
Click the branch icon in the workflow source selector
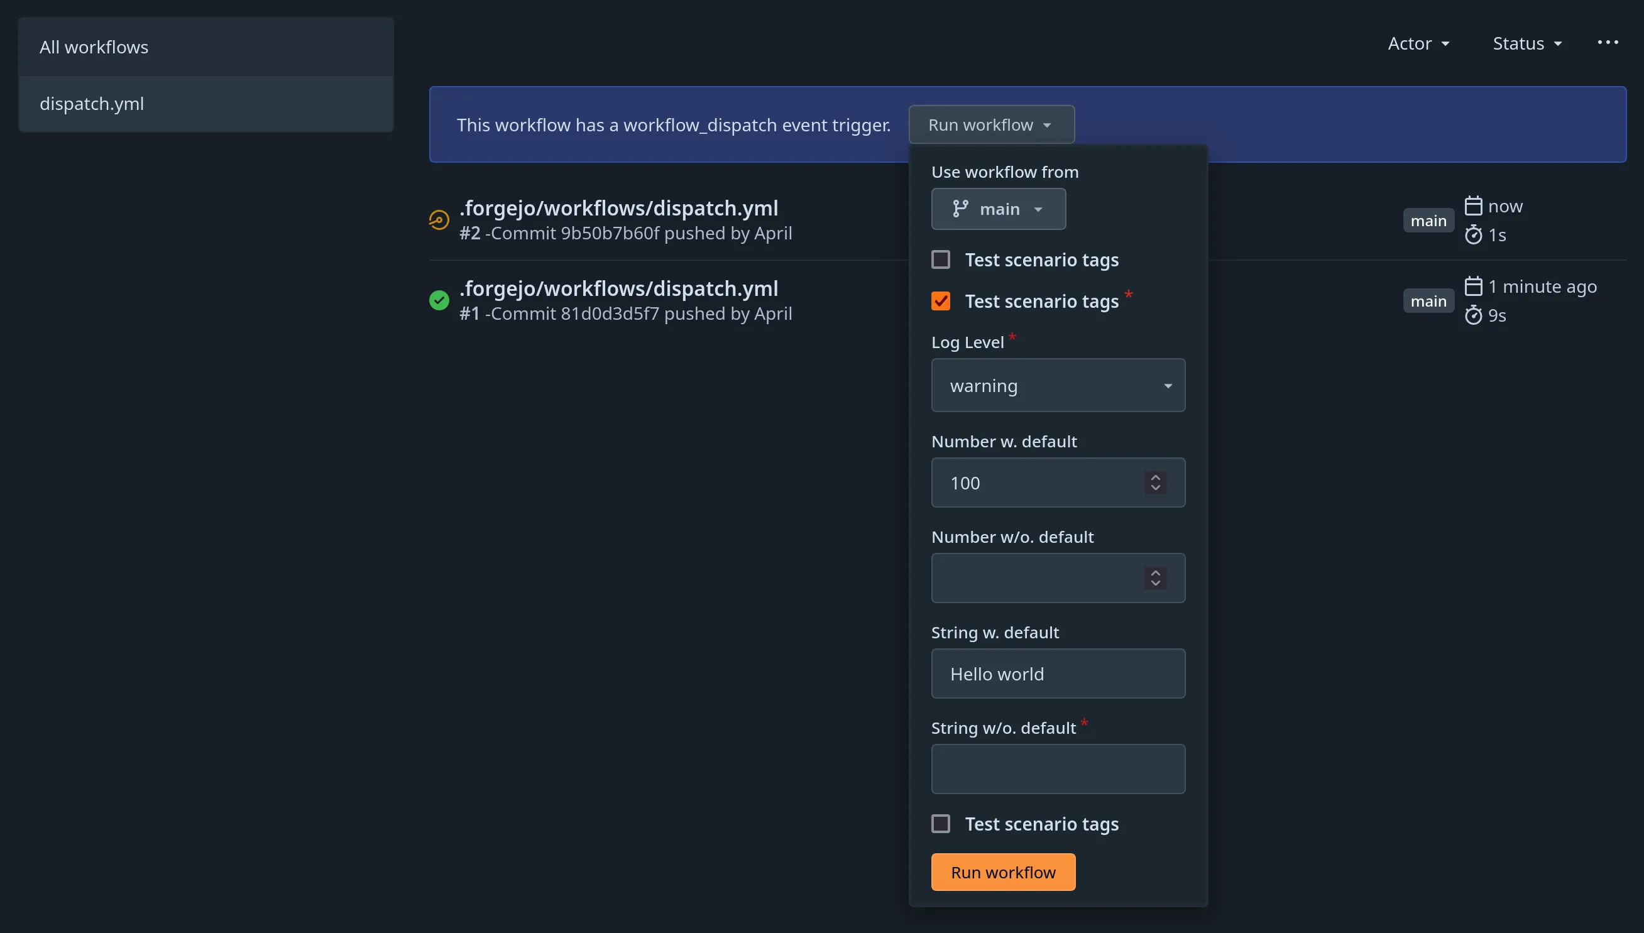(x=960, y=208)
